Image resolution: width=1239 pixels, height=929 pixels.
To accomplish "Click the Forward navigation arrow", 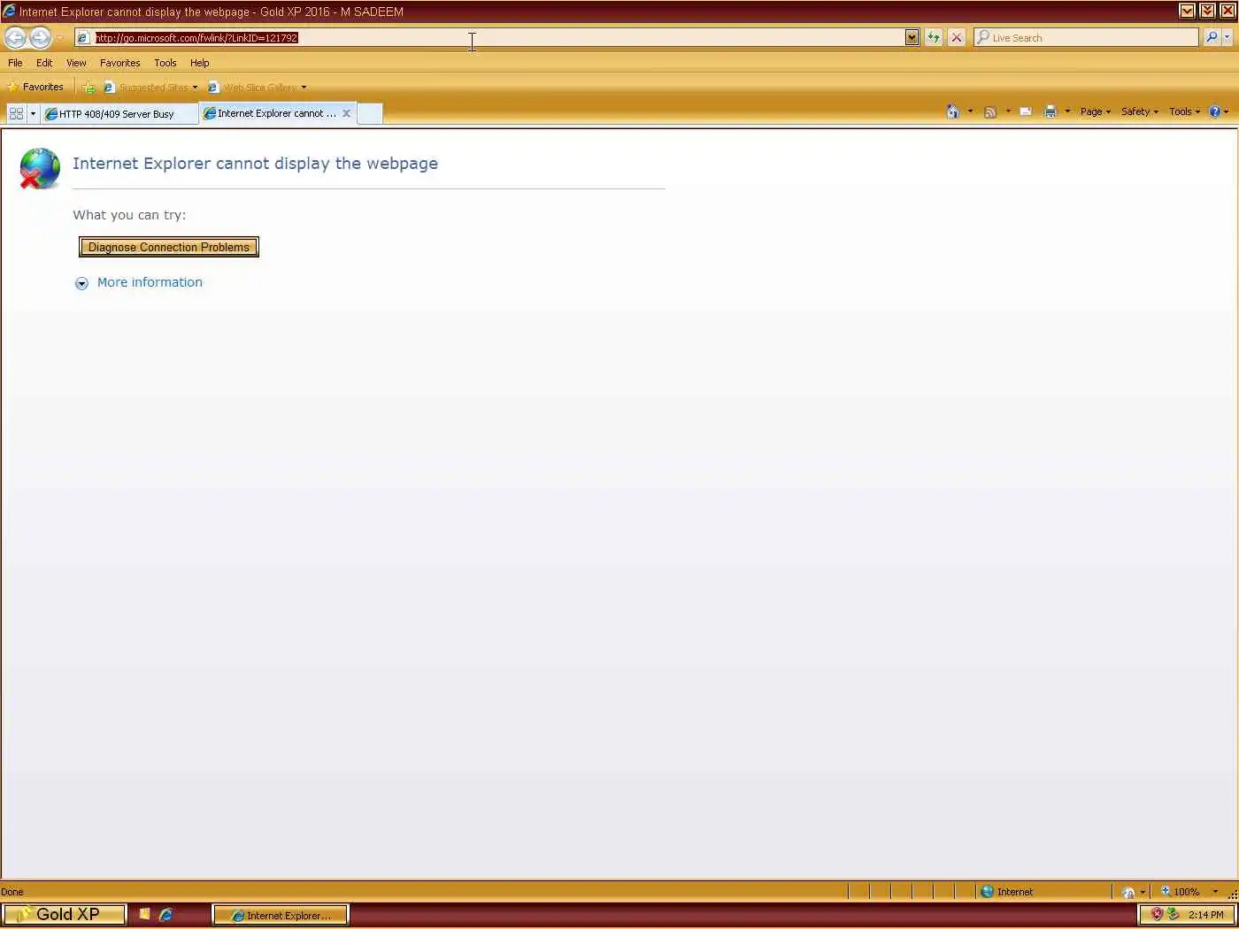I will (x=40, y=37).
